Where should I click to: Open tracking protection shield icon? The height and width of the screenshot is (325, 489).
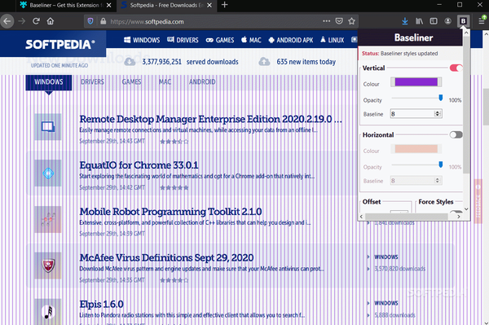(90, 21)
